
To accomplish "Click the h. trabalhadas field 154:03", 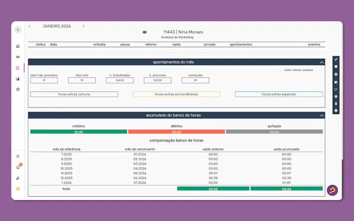I will pyautogui.click(x=119, y=80).
